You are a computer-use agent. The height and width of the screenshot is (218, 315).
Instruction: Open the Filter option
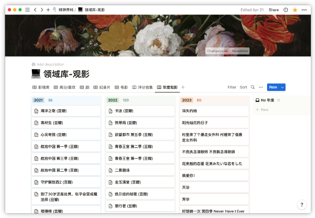click(x=232, y=87)
